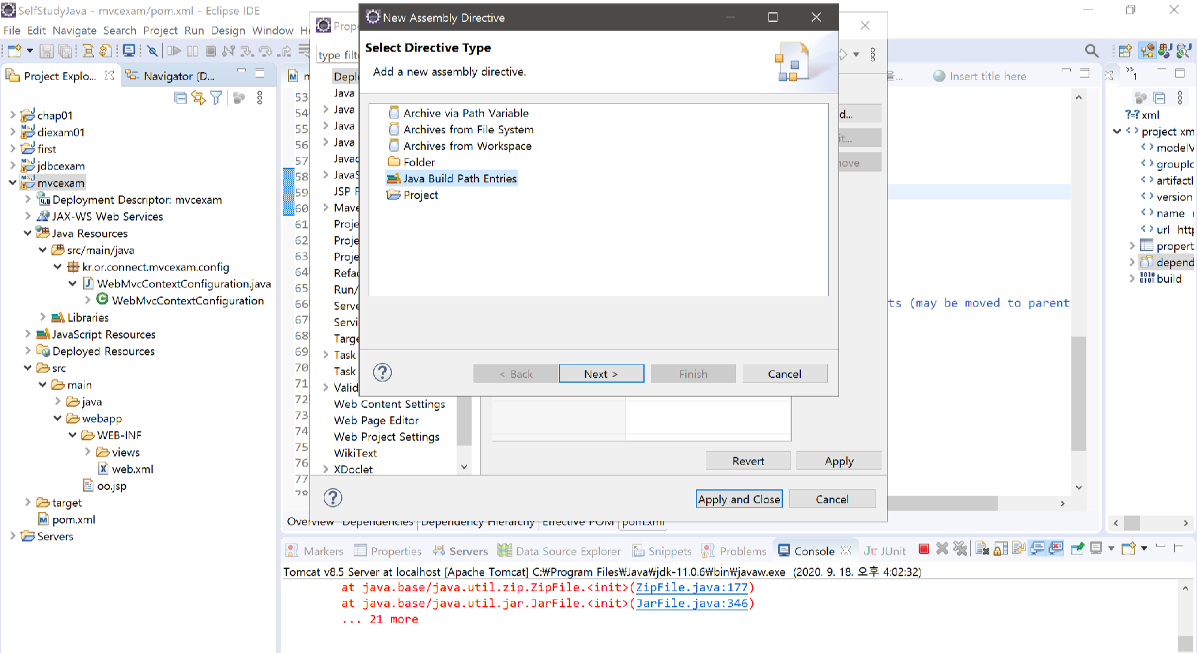Expand the Libraries tree node
Screen dimensions: 1197x653
42,317
